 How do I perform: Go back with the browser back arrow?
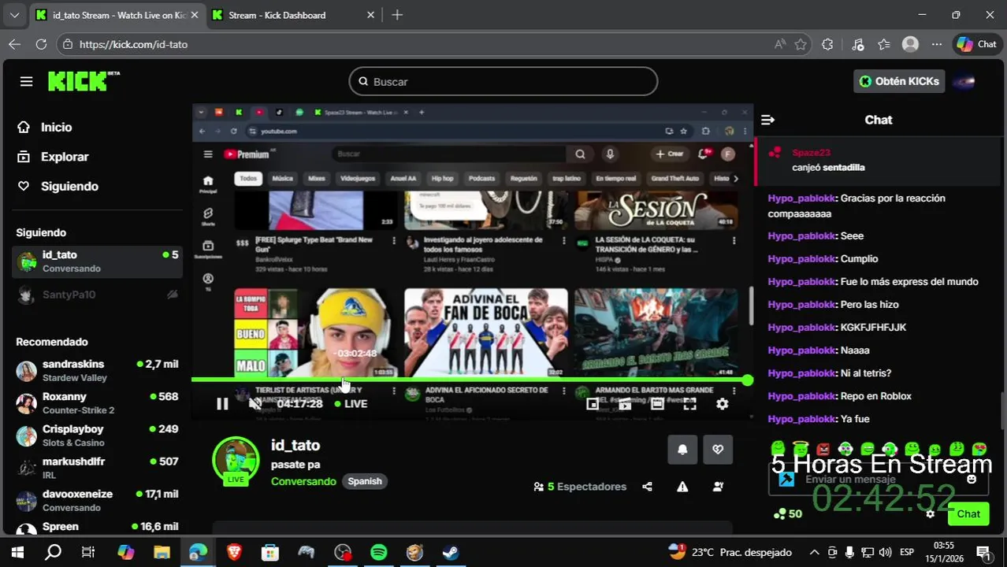(14, 44)
